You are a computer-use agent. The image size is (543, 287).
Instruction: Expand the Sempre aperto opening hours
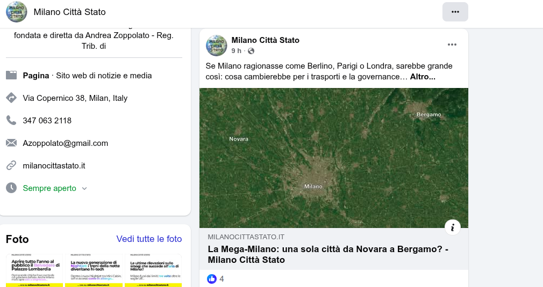coord(55,188)
